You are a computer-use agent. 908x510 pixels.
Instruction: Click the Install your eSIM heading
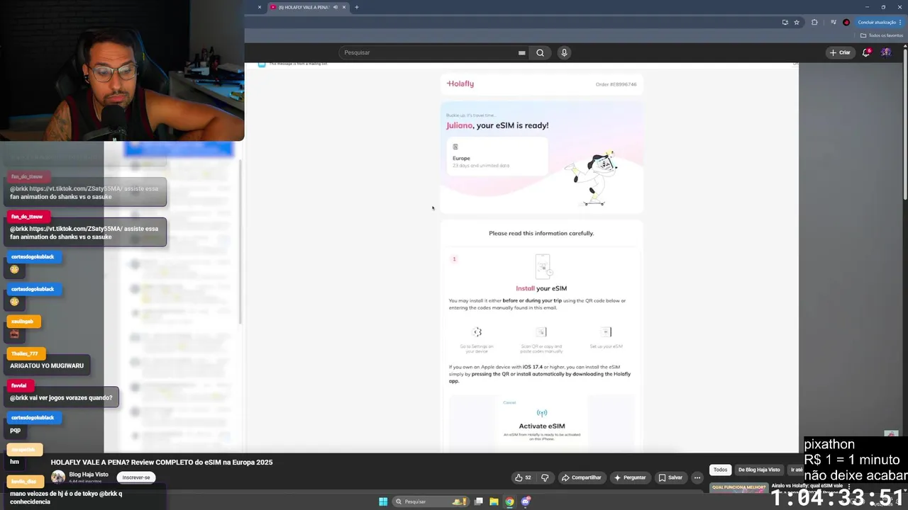point(541,288)
